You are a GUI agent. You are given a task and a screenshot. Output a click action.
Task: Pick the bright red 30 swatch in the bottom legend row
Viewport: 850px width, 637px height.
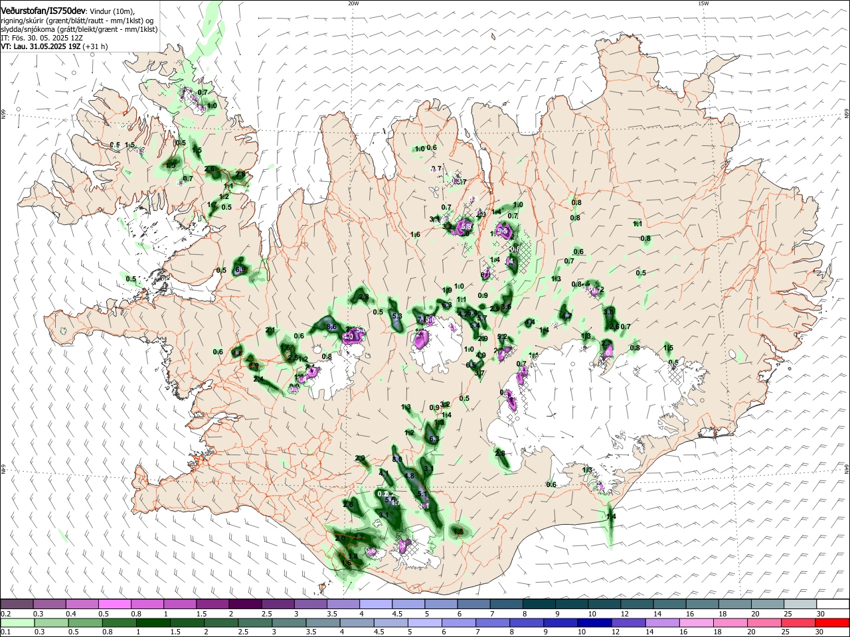pyautogui.click(x=833, y=622)
